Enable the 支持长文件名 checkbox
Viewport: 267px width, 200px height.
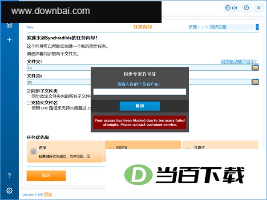(x=28, y=103)
